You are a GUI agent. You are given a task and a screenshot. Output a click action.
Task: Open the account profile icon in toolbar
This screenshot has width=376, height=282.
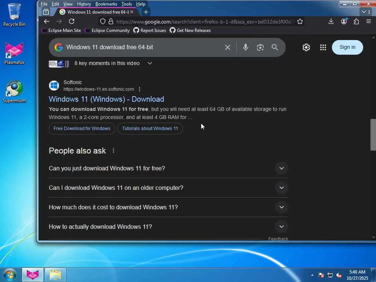point(344,21)
